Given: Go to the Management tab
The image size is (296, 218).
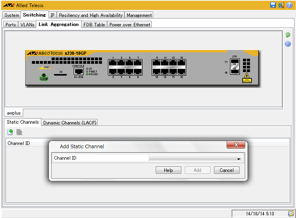Looking at the screenshot, I should click(139, 15).
